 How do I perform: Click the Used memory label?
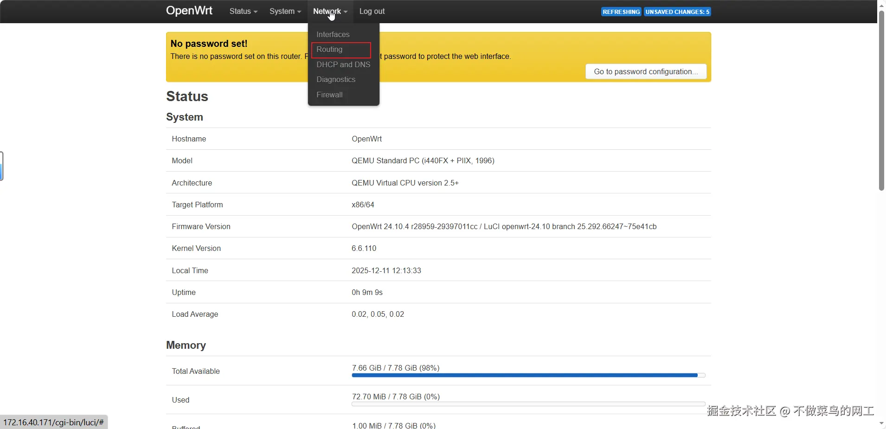(180, 400)
